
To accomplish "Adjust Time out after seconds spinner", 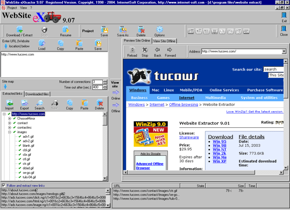I will pyautogui.click(x=105, y=88).
